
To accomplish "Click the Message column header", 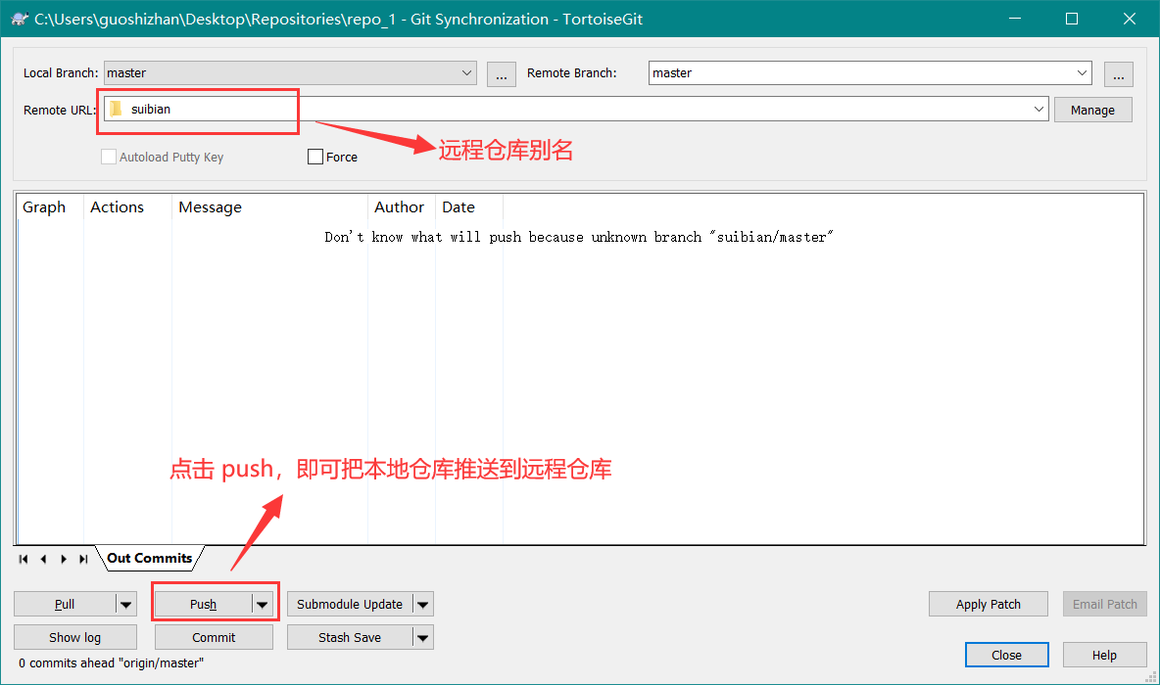I will tap(210, 207).
